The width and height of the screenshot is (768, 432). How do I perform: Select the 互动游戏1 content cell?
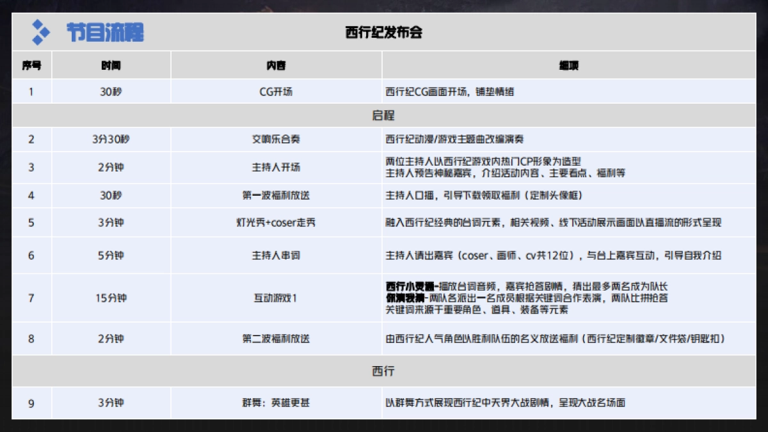click(x=275, y=297)
